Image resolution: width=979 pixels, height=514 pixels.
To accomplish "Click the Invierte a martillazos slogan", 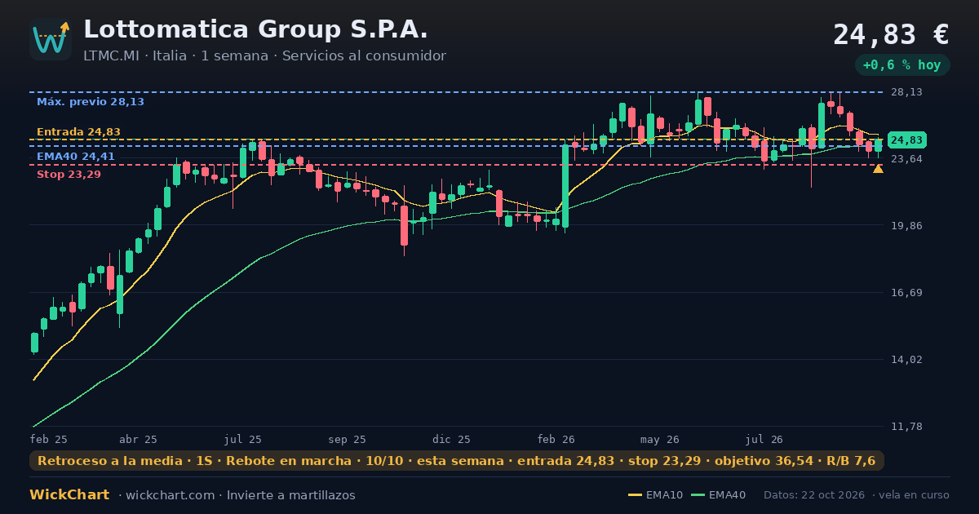I will tap(291, 495).
